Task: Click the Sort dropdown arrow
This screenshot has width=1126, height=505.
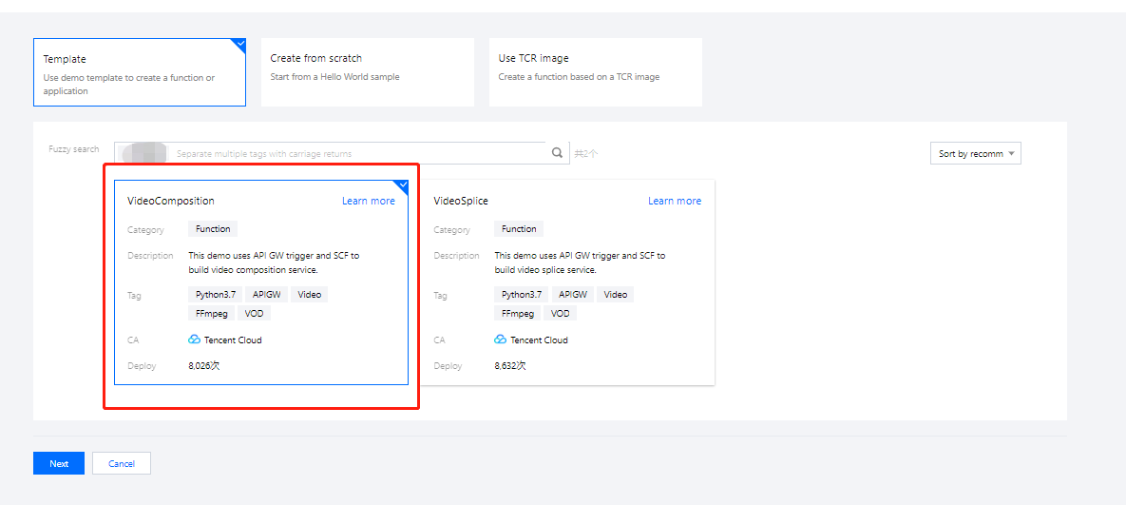Action: pos(1011,154)
